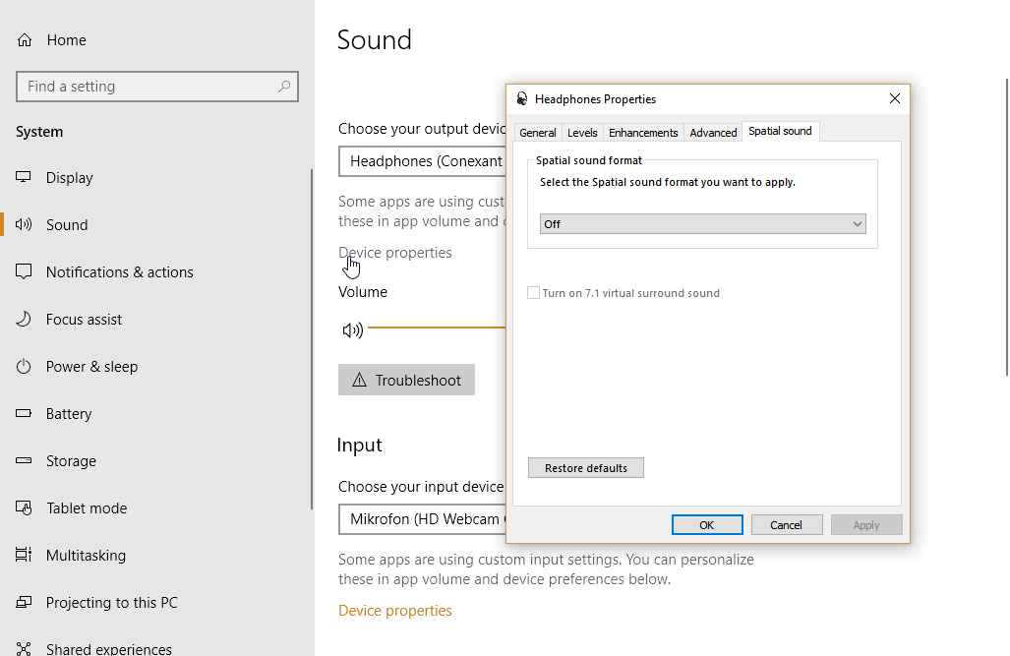The width and height of the screenshot is (1010, 656).
Task: Click the Shared experiences icon
Action: click(24, 648)
